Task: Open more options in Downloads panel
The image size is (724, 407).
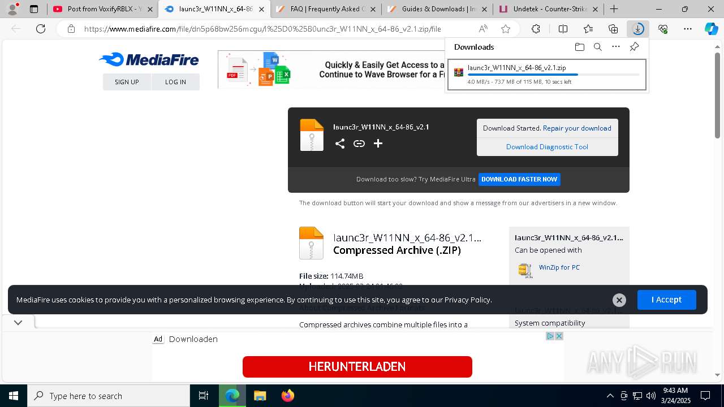Action: [x=616, y=47]
